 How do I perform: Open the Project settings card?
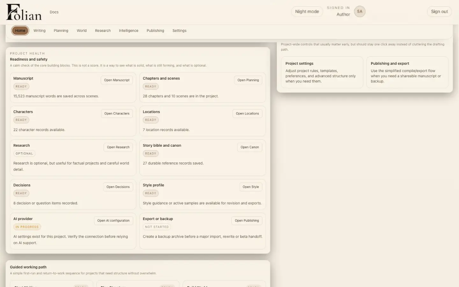point(322,72)
